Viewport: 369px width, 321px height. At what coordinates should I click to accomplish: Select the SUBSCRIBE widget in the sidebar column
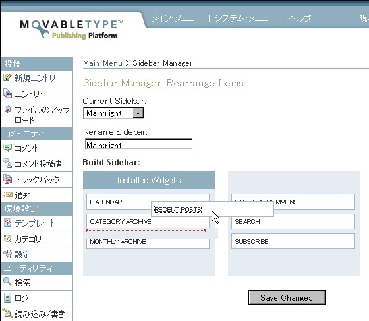coord(293,241)
